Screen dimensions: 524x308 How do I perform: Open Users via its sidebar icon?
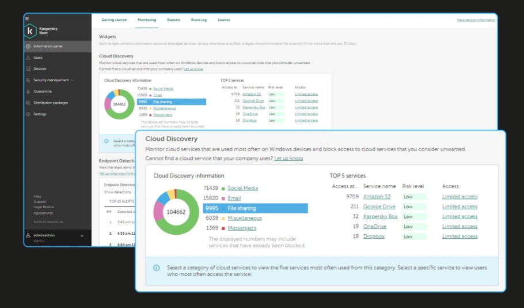(28, 58)
